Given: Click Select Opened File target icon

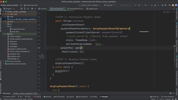Looking at the screenshot, I should click(21, 9).
